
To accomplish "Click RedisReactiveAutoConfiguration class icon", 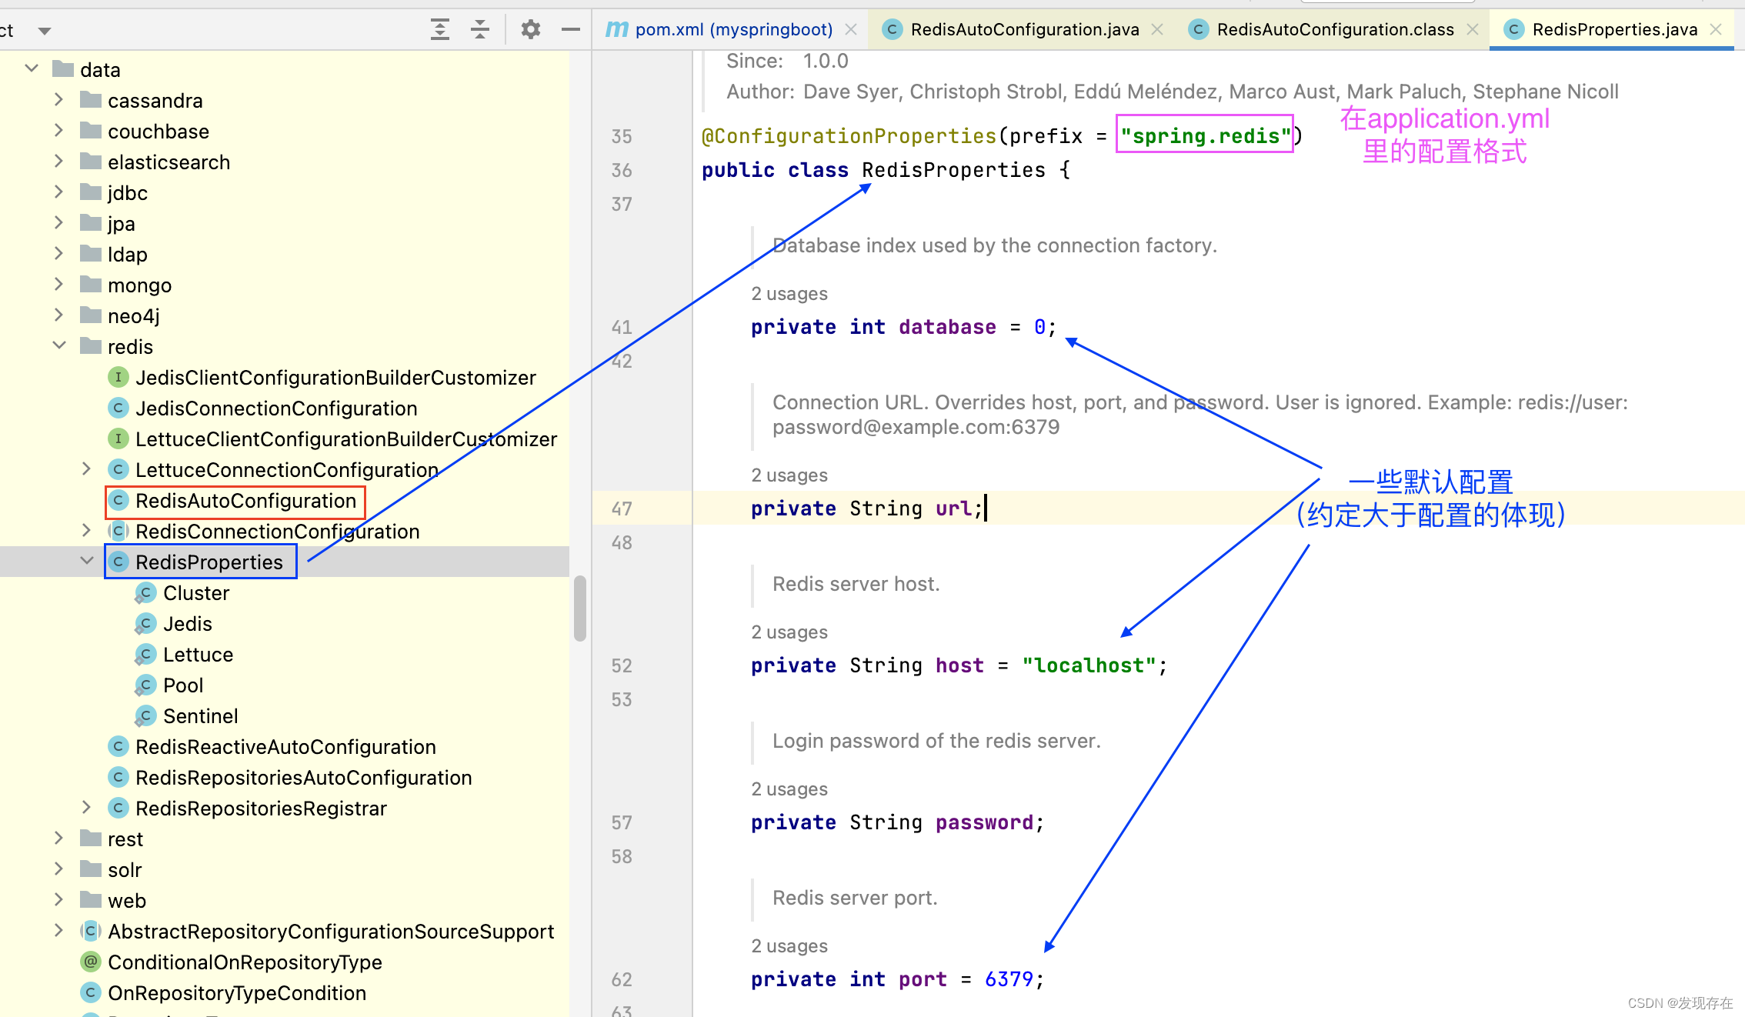I will (118, 746).
